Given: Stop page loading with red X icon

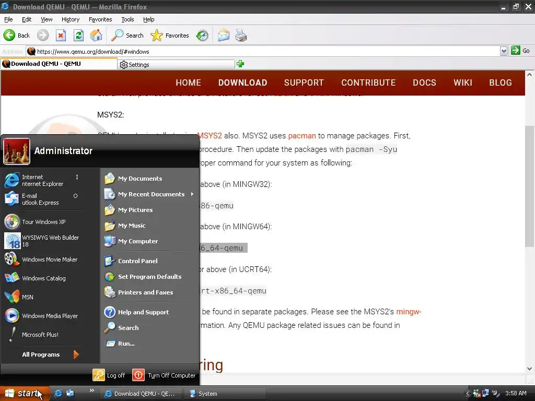Looking at the screenshot, I should pos(61,35).
